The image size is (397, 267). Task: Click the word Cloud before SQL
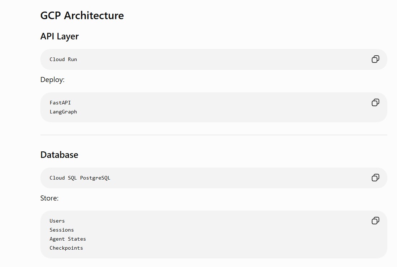[57, 178]
